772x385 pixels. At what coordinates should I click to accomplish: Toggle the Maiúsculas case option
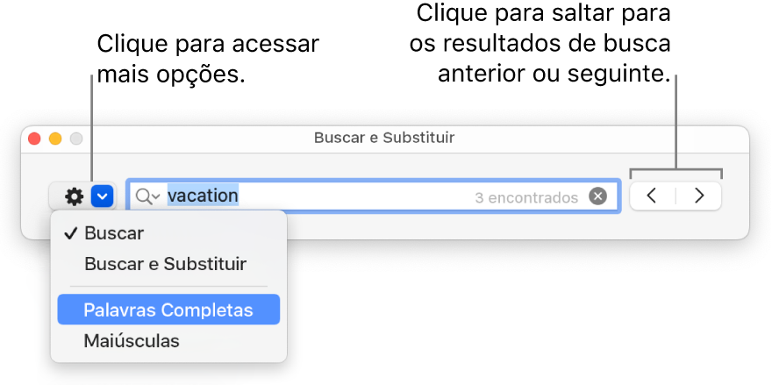click(132, 340)
